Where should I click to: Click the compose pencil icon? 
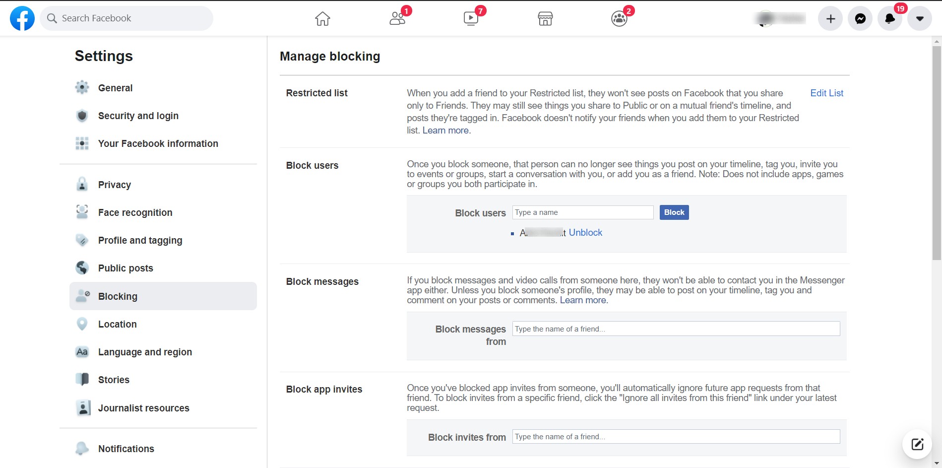pyautogui.click(x=916, y=444)
